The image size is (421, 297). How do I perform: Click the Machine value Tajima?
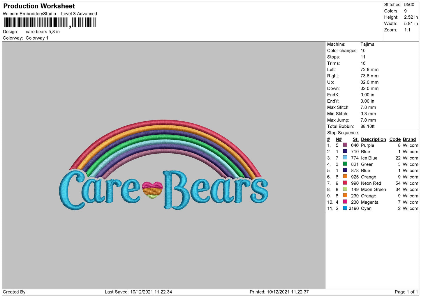coord(367,44)
